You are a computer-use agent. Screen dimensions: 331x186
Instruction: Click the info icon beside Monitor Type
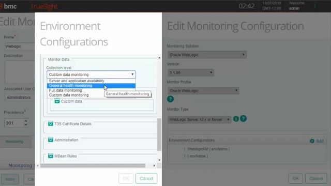(x=236, y=119)
